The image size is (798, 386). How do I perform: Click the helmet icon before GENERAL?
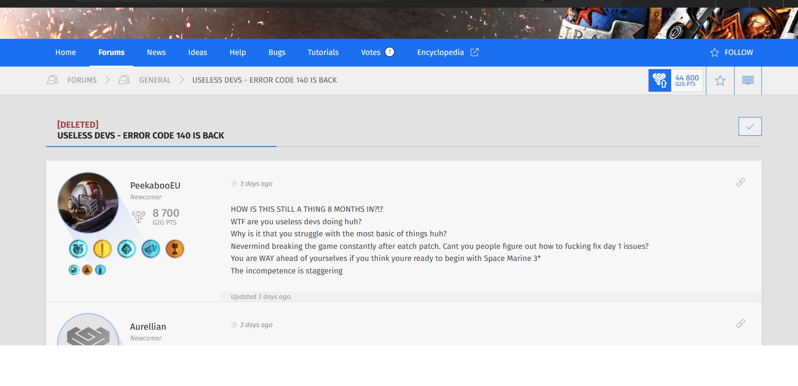click(x=124, y=80)
